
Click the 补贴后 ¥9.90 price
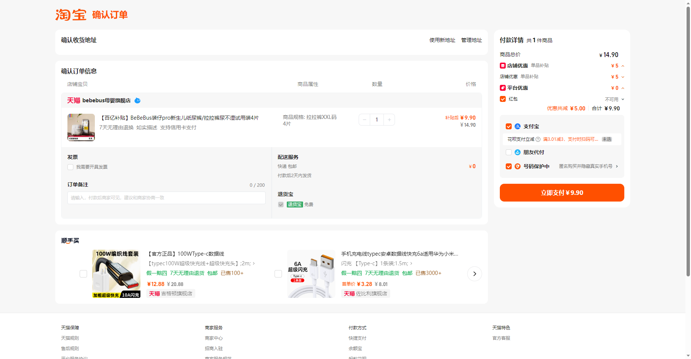(x=460, y=118)
